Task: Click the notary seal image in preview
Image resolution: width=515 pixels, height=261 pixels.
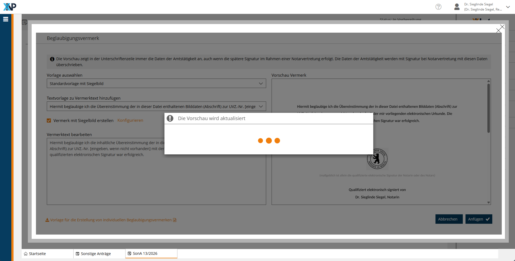Action: 377,159
